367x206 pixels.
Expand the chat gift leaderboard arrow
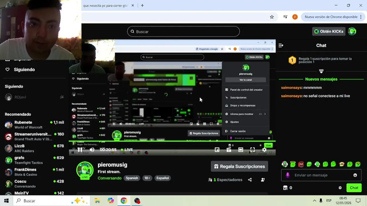(x=321, y=71)
